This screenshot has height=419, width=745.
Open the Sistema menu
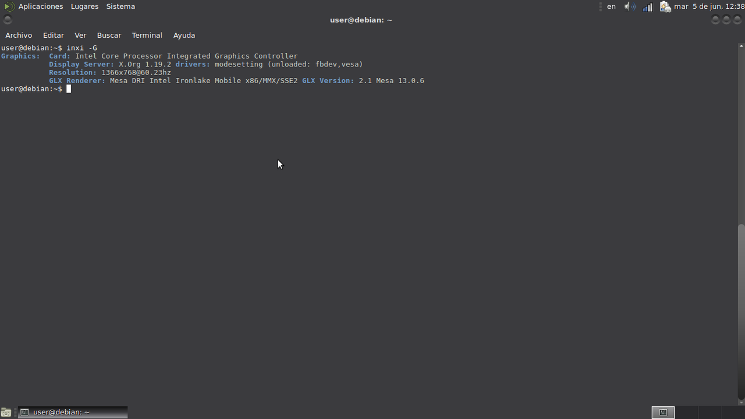click(x=120, y=6)
